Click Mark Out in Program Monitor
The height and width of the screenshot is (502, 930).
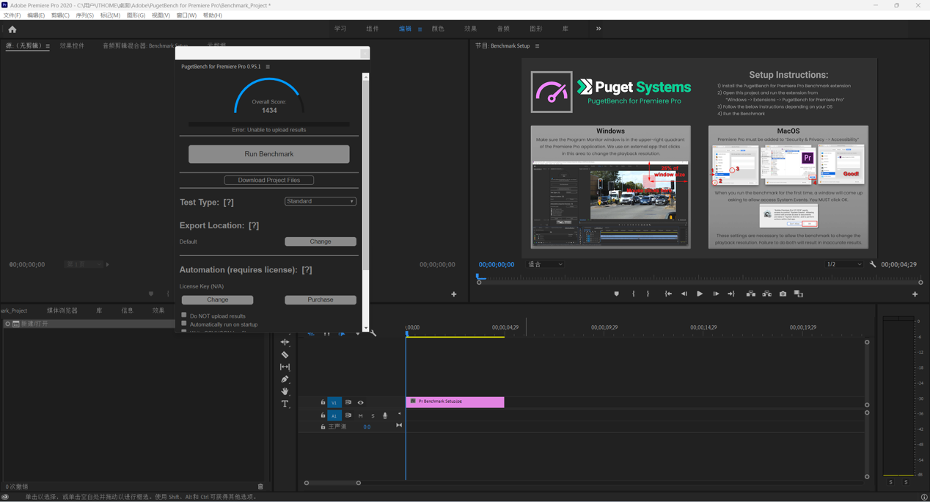tap(648, 294)
